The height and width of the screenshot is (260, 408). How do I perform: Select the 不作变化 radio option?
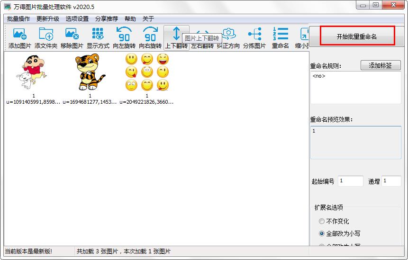[x=322, y=221]
